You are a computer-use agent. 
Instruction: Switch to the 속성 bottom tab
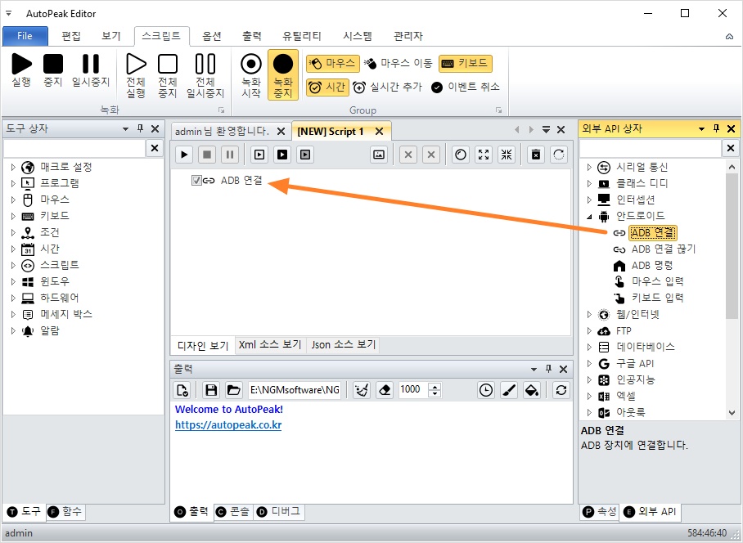click(x=600, y=511)
